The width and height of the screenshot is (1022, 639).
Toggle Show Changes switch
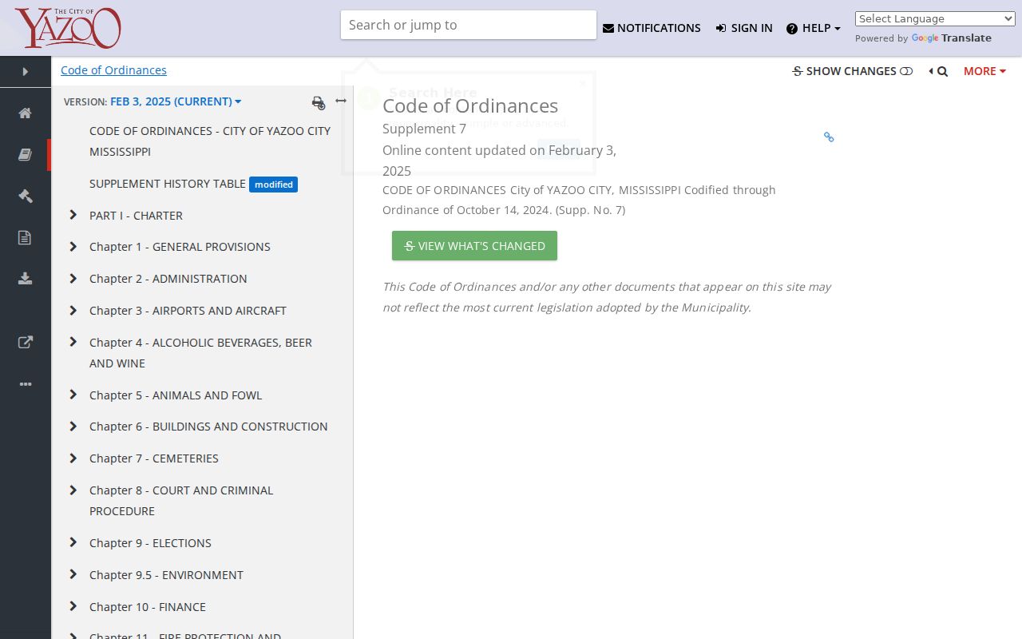click(852, 71)
